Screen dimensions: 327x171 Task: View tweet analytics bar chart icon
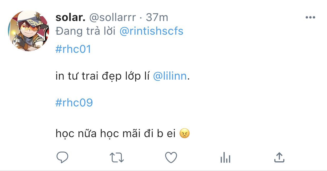pyautogui.click(x=225, y=158)
